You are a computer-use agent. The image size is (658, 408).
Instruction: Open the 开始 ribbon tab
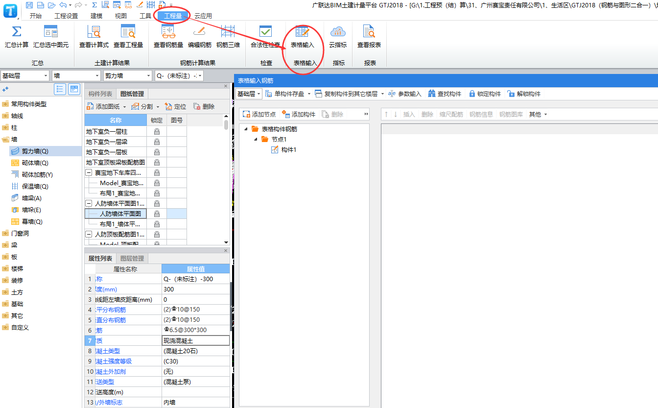coord(36,16)
